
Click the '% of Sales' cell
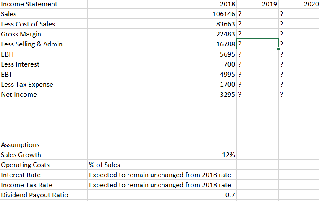162,165
